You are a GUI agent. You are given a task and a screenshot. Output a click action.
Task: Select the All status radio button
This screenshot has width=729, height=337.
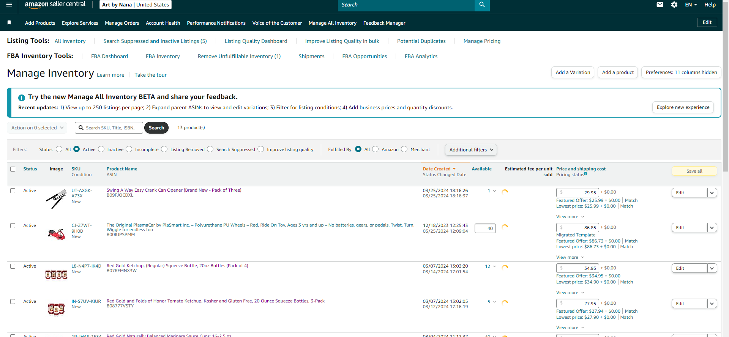click(x=59, y=149)
